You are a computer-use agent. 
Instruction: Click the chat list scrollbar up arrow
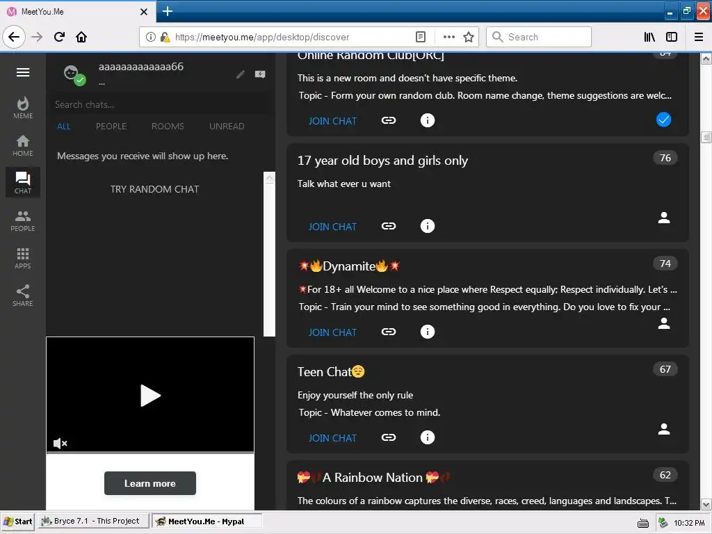pos(269,177)
